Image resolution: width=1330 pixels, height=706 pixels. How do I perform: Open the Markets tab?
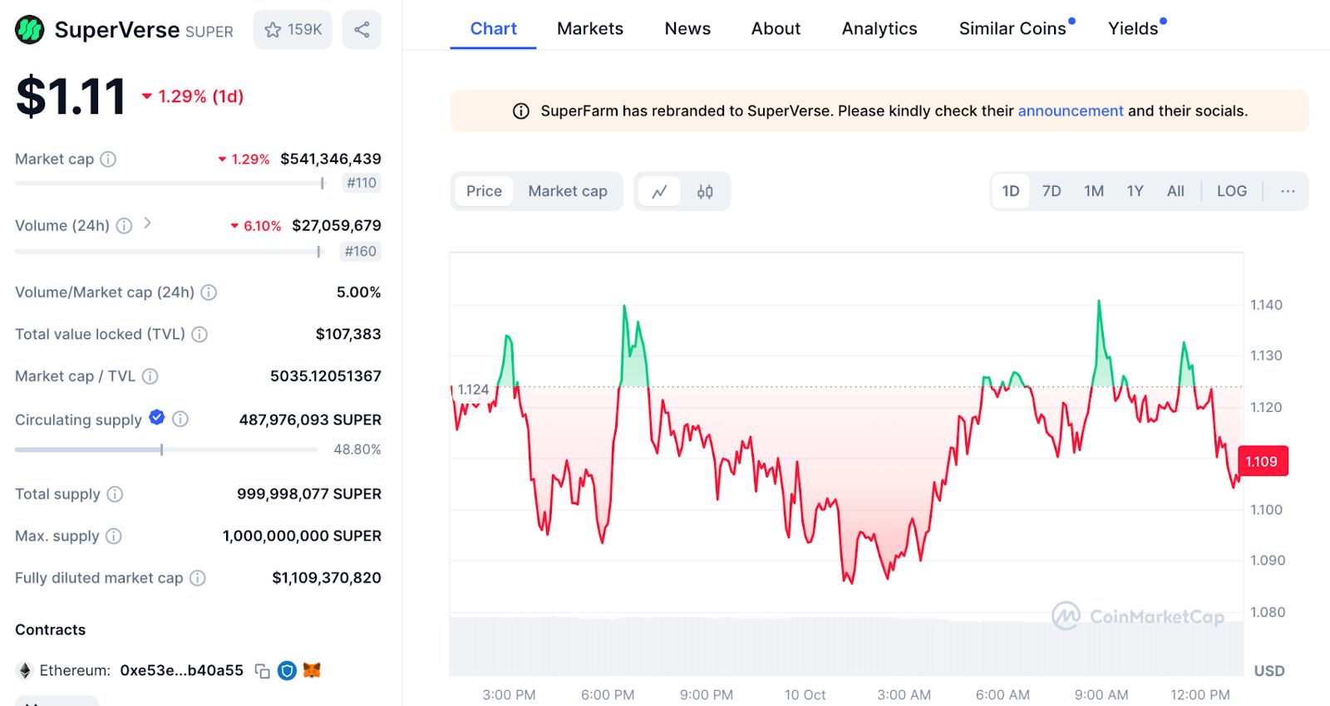pyautogui.click(x=589, y=29)
